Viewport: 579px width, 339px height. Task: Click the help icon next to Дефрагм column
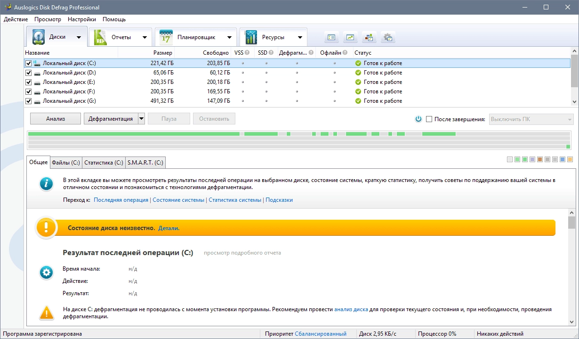[311, 53]
